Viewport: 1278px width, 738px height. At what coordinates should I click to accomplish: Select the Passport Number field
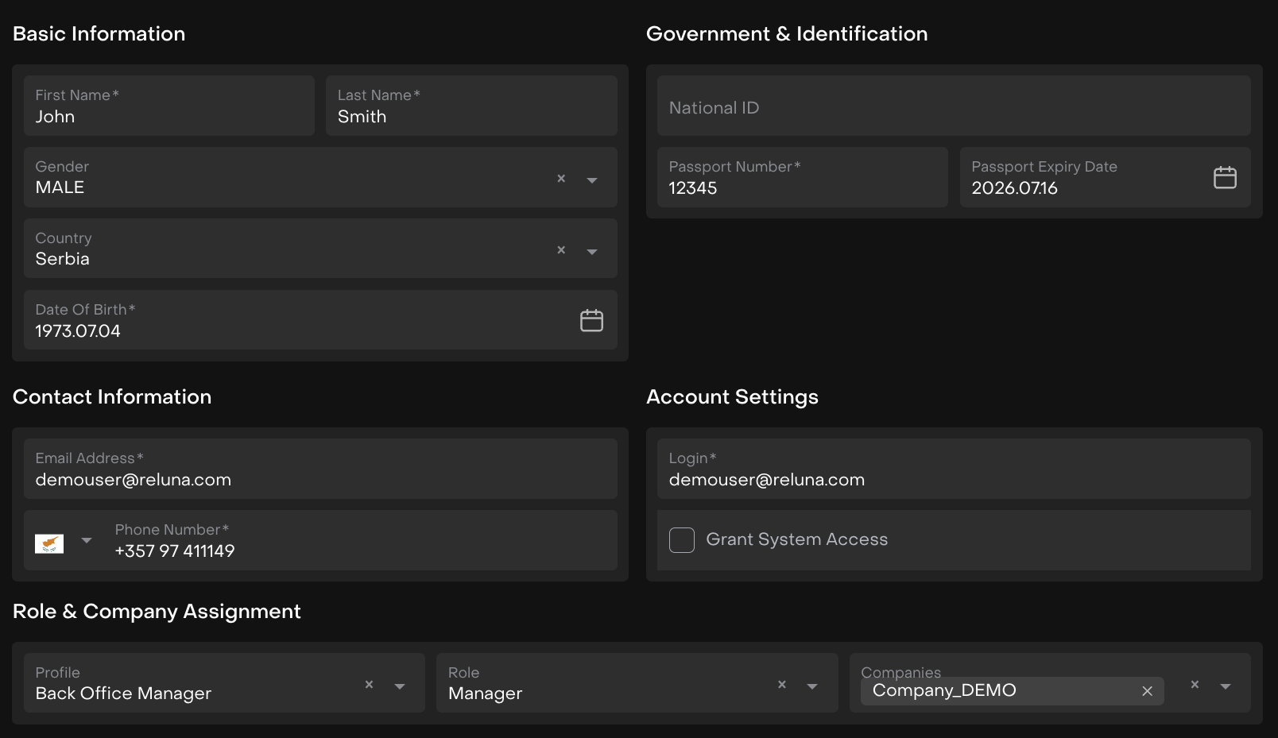[x=803, y=179]
